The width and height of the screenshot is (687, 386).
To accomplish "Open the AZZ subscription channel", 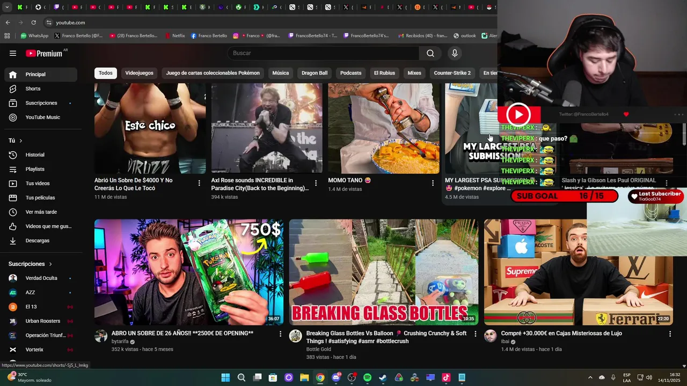I will tap(41, 293).
